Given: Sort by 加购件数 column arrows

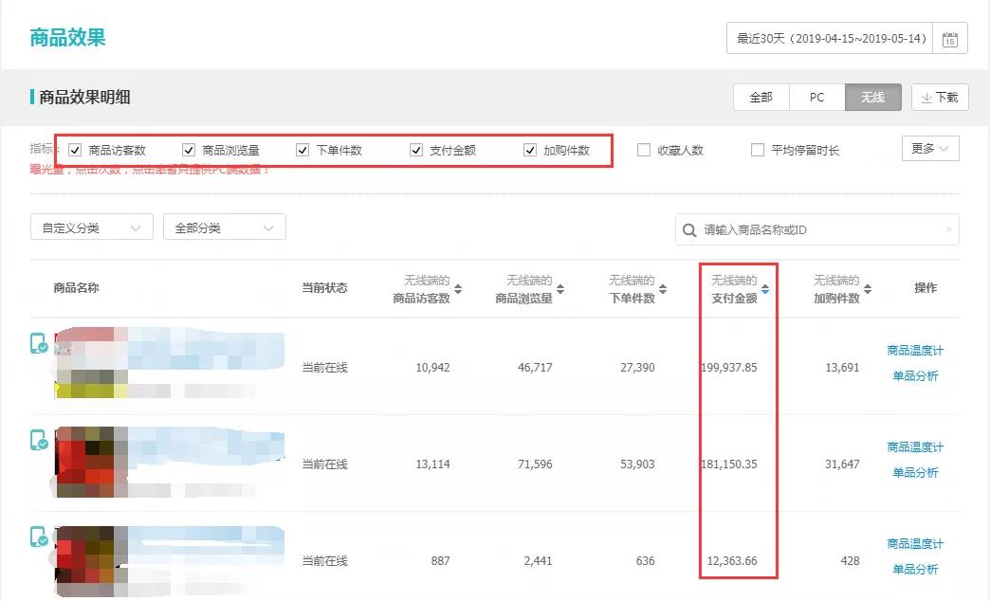Looking at the screenshot, I should [x=868, y=289].
